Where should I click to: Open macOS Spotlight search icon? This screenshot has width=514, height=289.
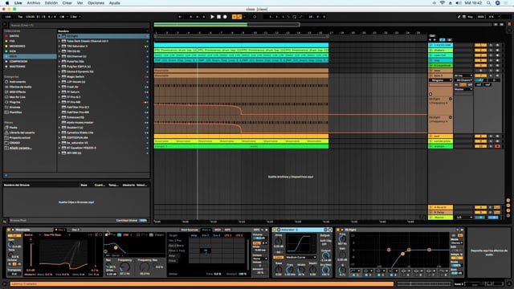488,3
